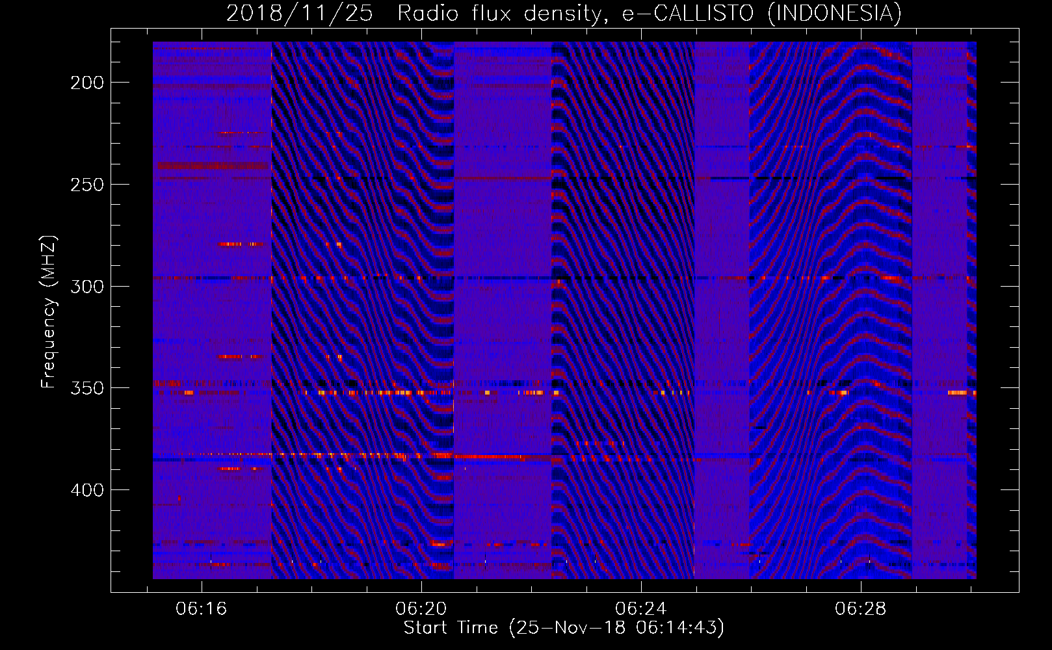
Task: Click the 400 frequency tick label
Action: (87, 490)
